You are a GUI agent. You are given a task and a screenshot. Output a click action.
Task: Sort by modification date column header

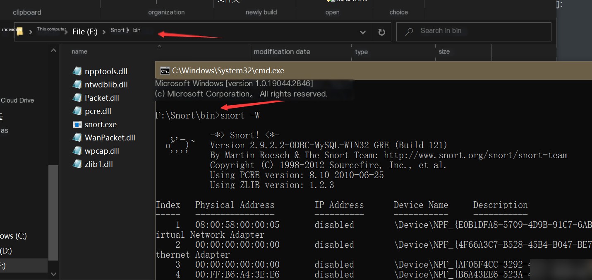point(282,52)
